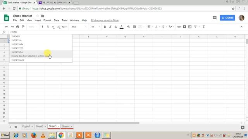Viewport: 248px width, 139px height.
Task: Open the Edit menu
Action: (x=22, y=20)
